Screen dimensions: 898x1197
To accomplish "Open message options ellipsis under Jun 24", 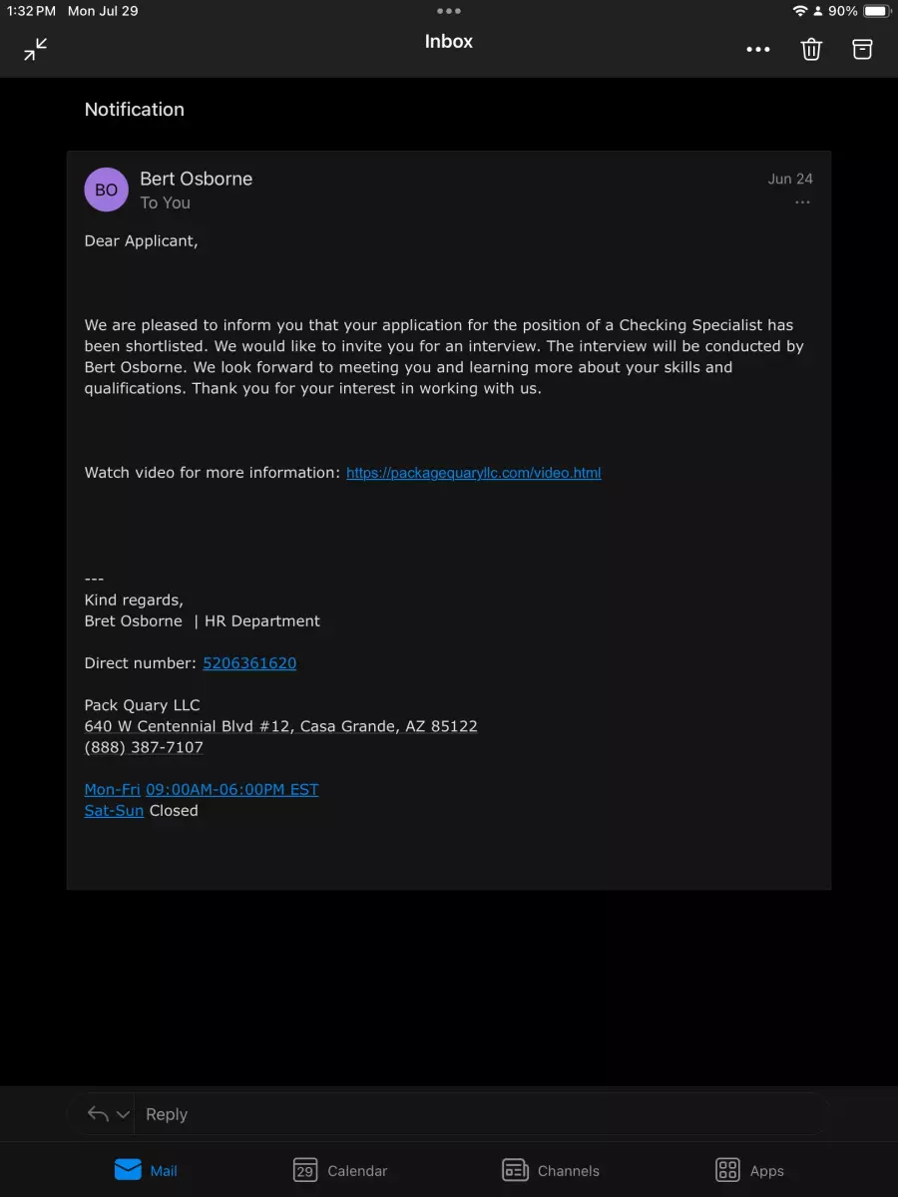I will pos(802,202).
